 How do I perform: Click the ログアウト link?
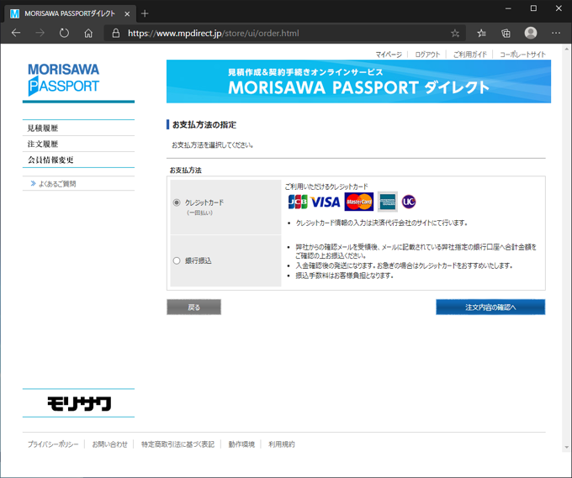(427, 55)
